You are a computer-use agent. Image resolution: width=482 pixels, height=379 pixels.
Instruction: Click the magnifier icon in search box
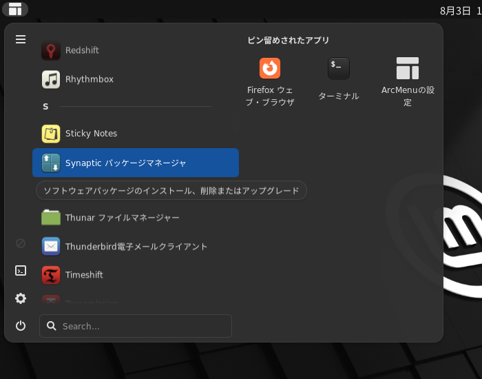[52, 326]
